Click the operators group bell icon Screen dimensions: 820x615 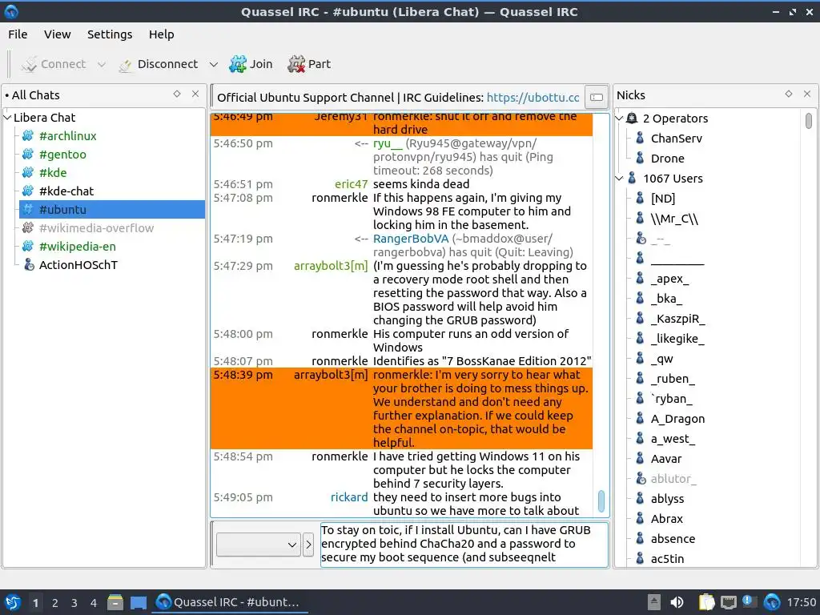[x=632, y=119]
